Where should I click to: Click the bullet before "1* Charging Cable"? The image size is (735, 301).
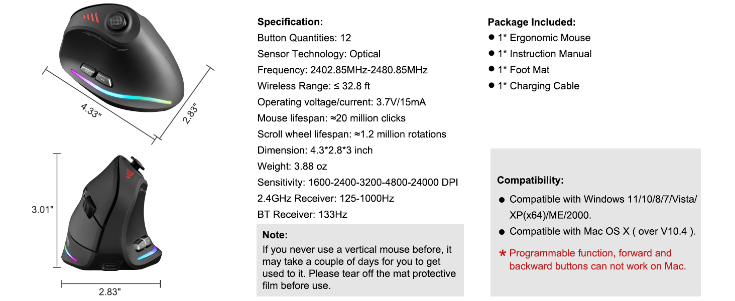coord(492,86)
